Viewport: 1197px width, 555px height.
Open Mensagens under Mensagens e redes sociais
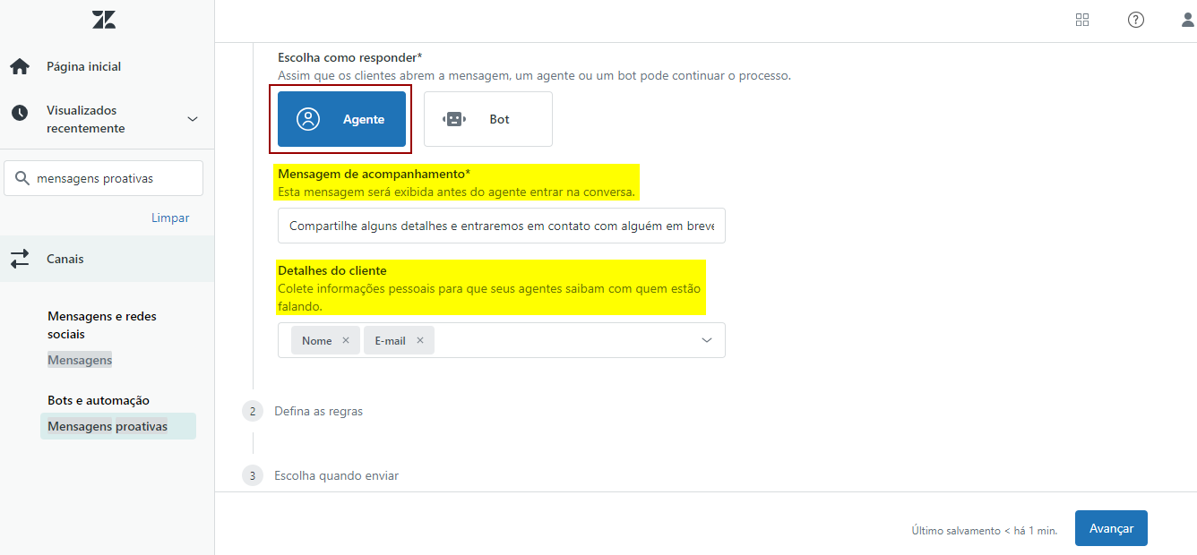coord(80,360)
